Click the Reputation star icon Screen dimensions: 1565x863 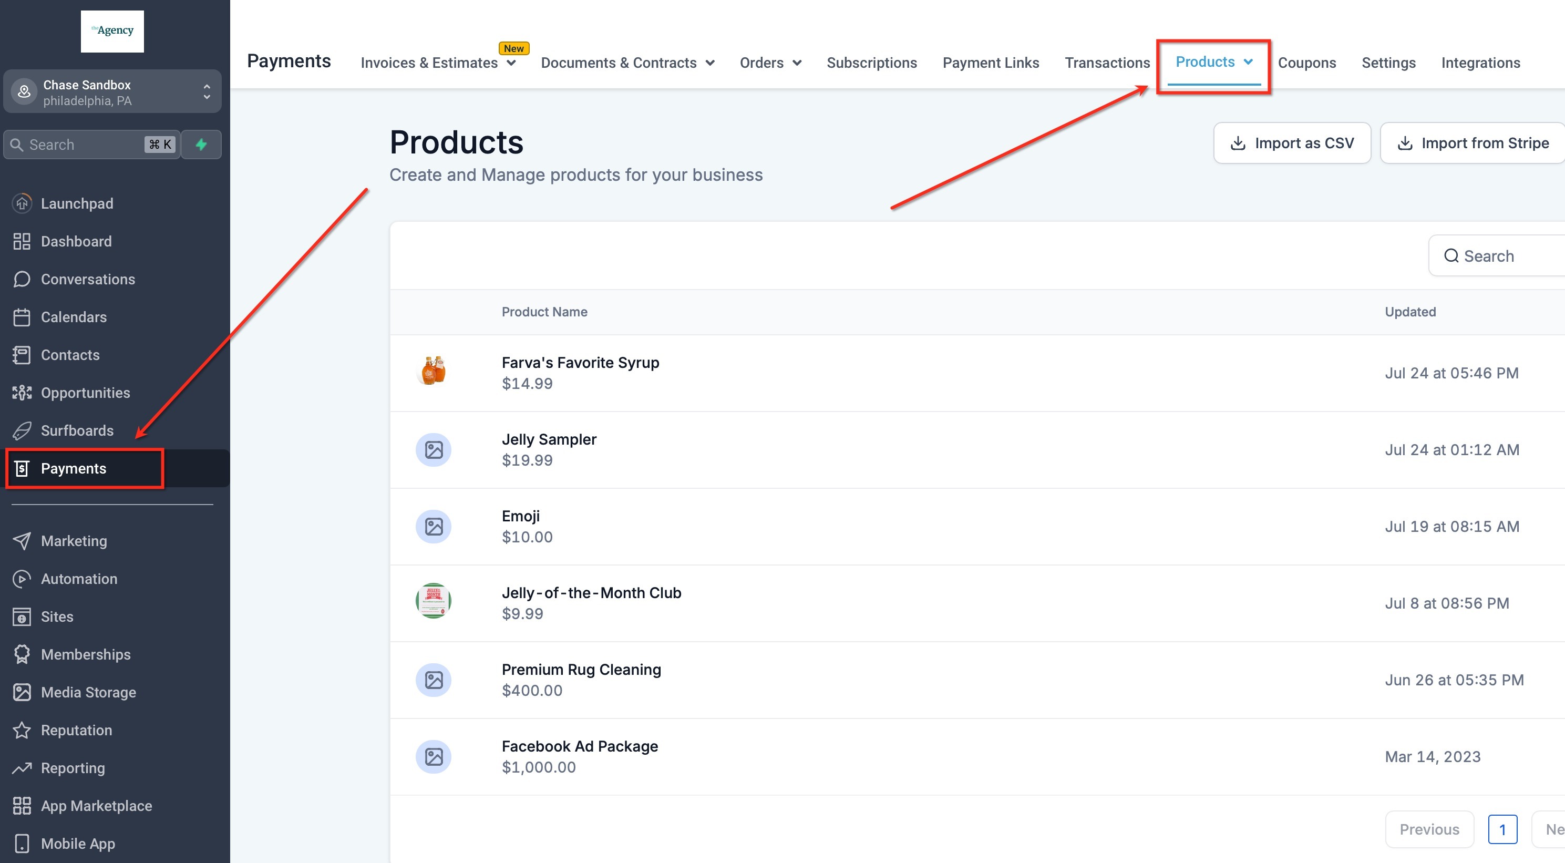(x=22, y=730)
